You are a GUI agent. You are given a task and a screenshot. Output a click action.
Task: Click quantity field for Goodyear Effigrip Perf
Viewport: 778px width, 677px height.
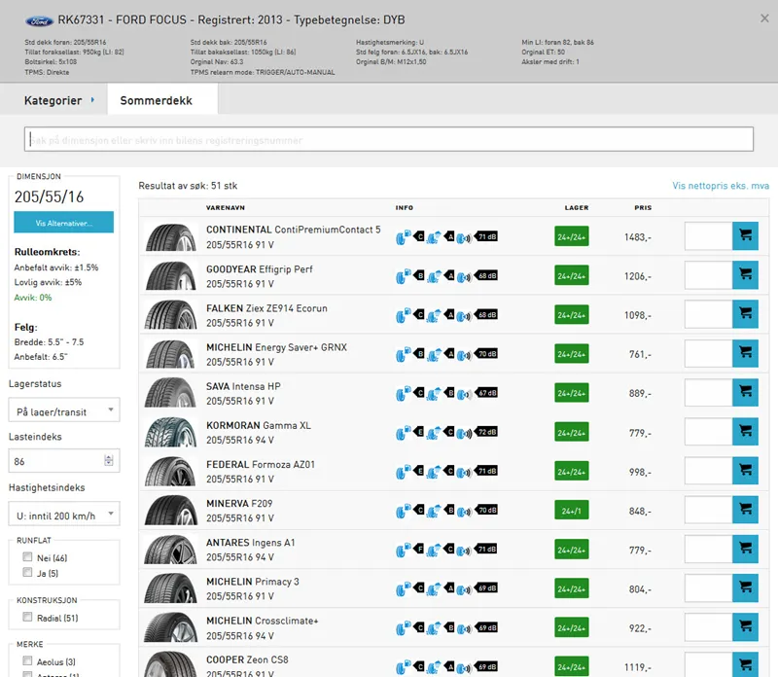click(x=709, y=275)
